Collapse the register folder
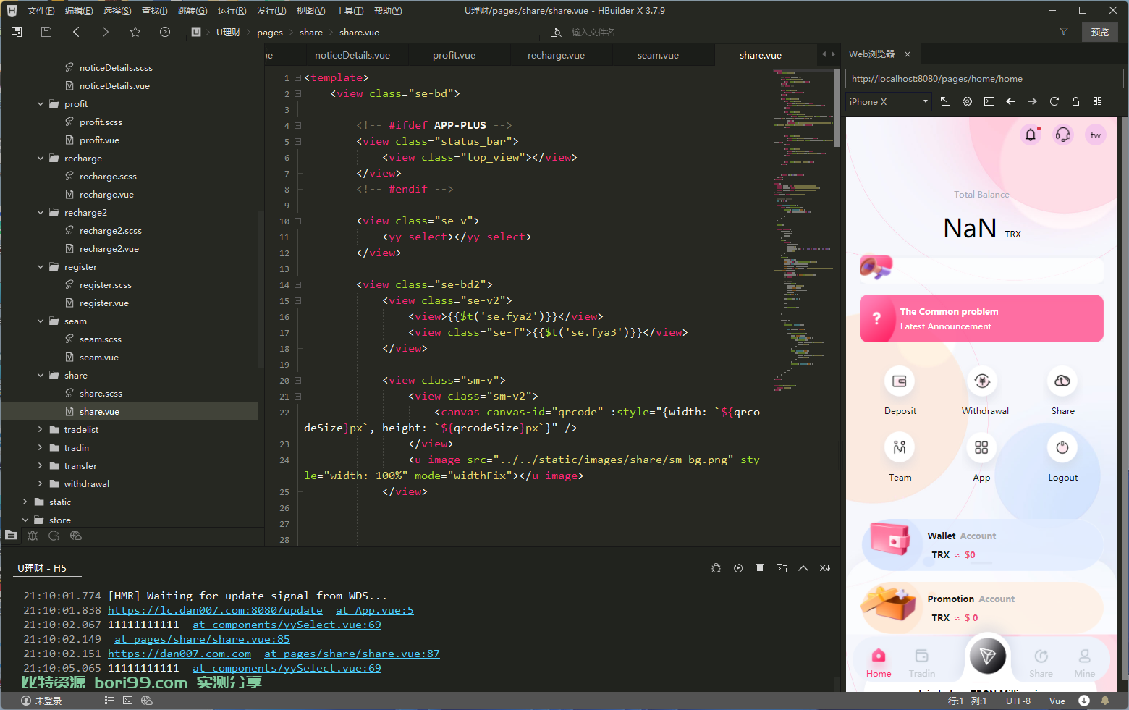Screen dimensions: 1129x710 coord(41,267)
